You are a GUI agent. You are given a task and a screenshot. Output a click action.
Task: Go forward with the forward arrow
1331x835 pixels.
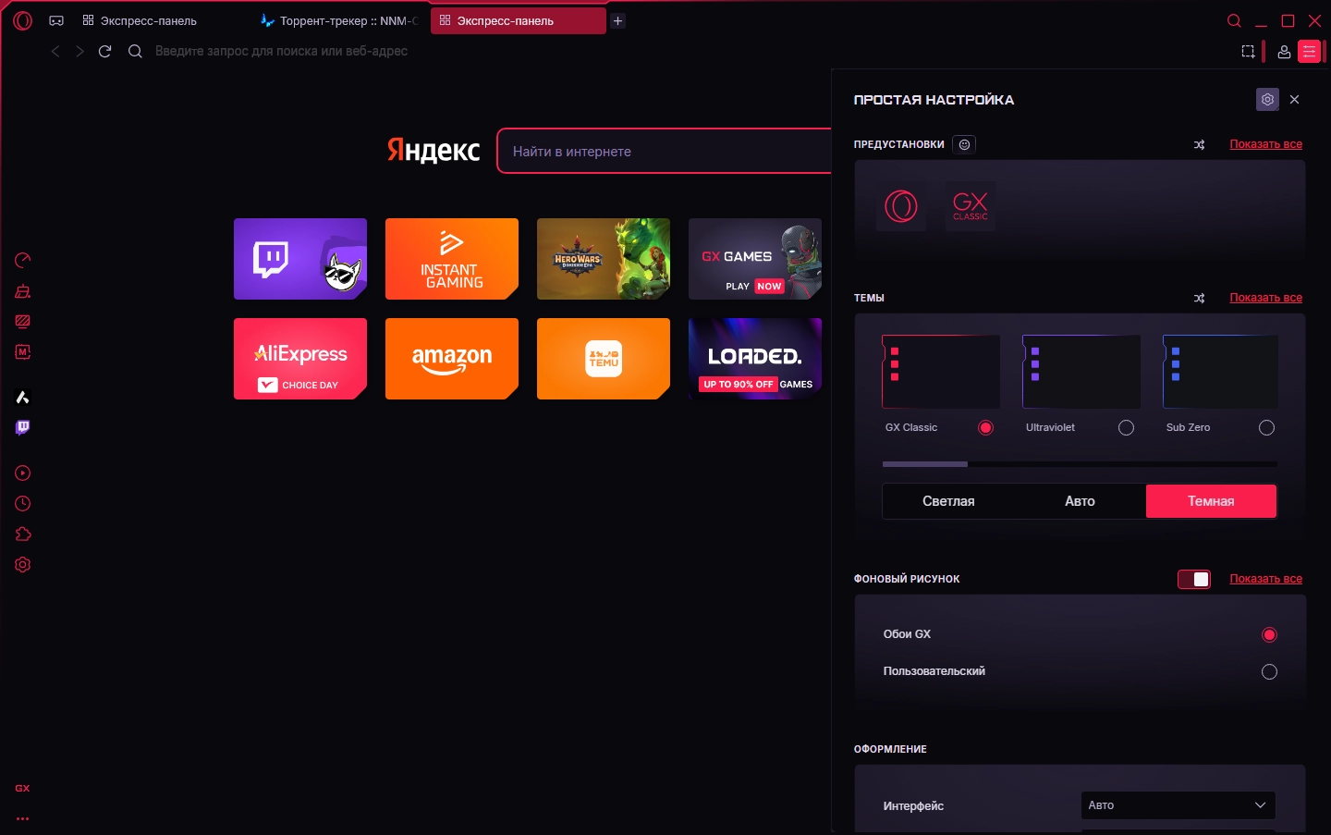pyautogui.click(x=80, y=51)
